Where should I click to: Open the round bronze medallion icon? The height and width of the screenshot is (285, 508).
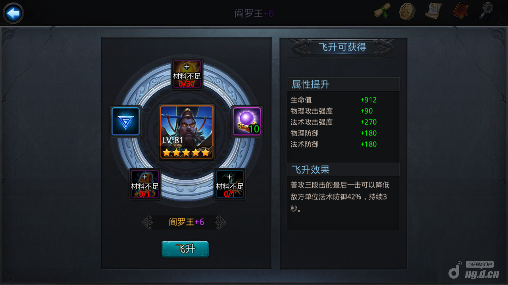click(x=407, y=11)
